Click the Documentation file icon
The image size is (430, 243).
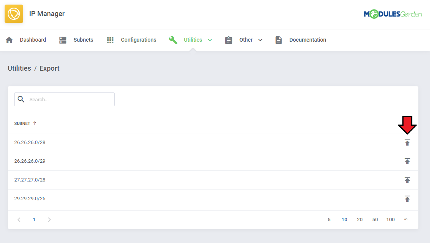[278, 40]
